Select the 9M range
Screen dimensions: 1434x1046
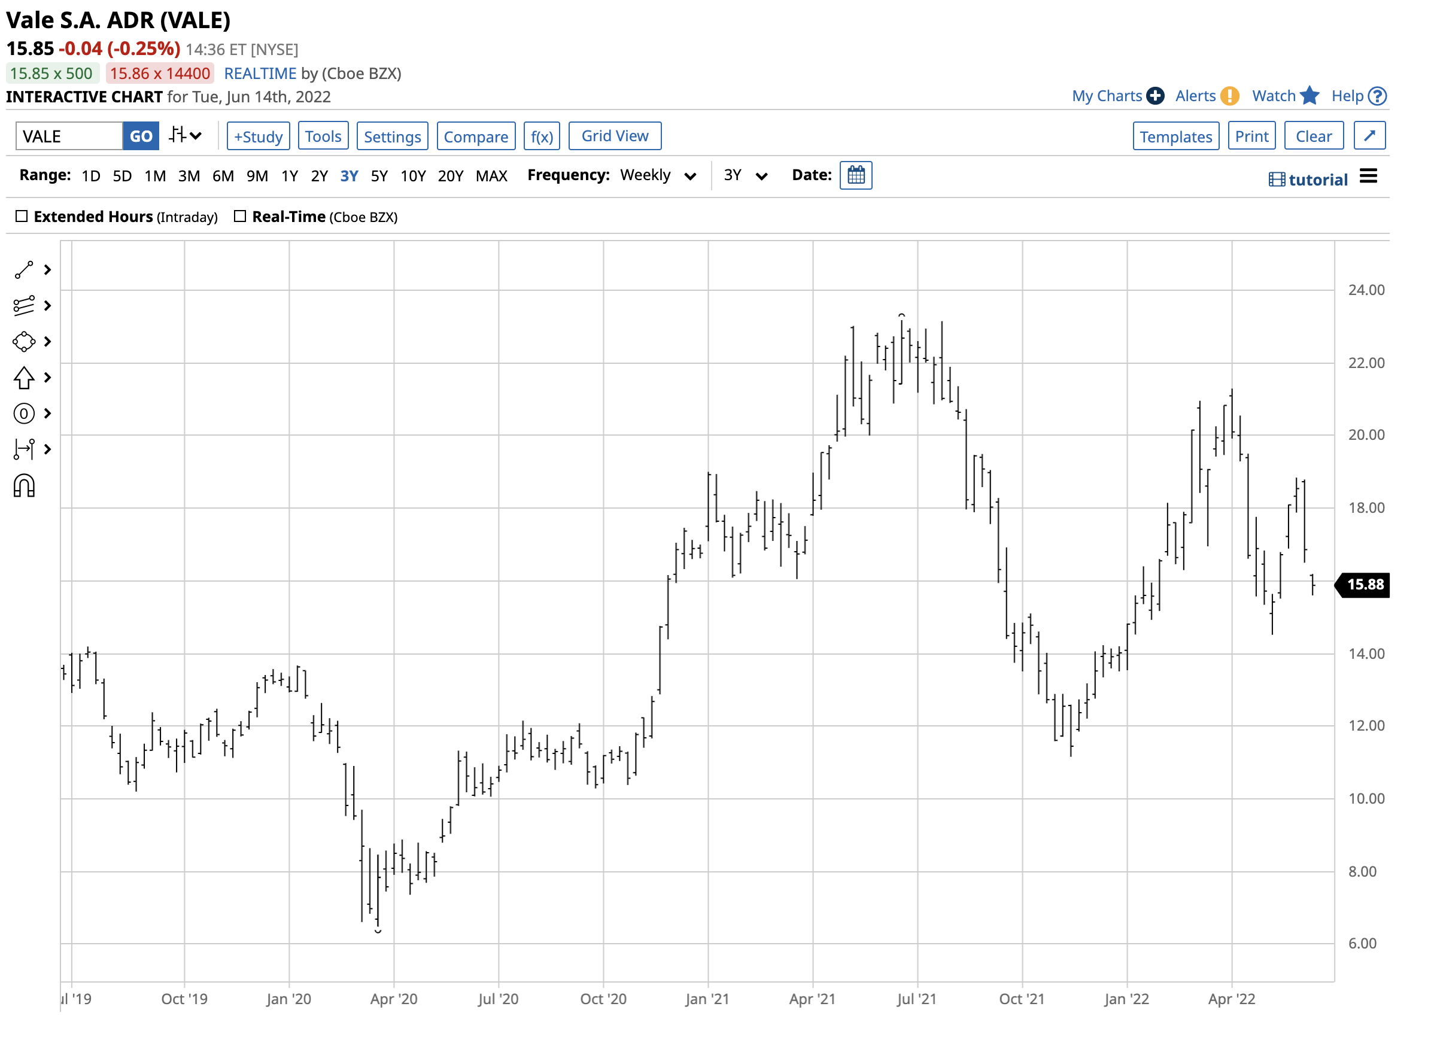tap(257, 176)
